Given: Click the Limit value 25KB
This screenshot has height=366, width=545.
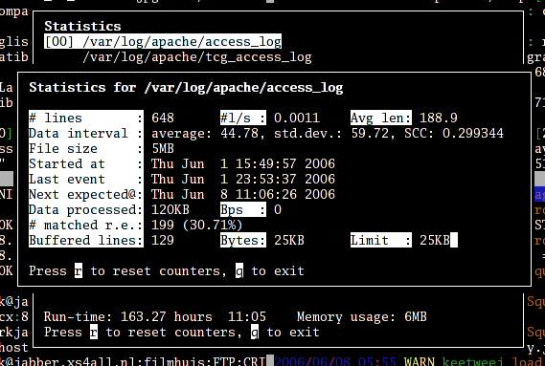Looking at the screenshot, I should (435, 240).
